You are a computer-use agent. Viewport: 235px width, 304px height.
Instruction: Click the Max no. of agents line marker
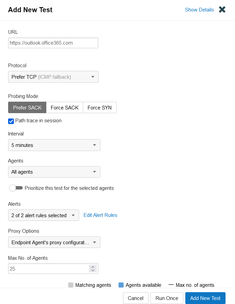click(x=171, y=285)
